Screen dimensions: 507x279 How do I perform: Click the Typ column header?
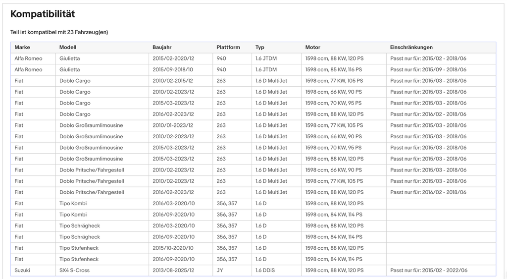click(259, 47)
